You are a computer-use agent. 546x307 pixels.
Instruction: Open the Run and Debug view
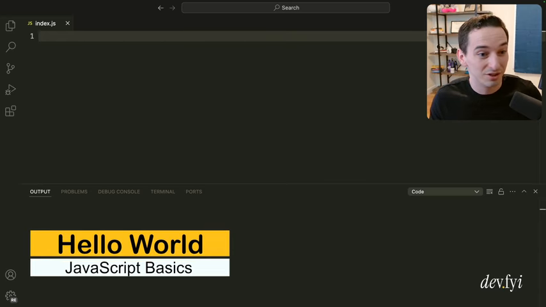click(10, 90)
